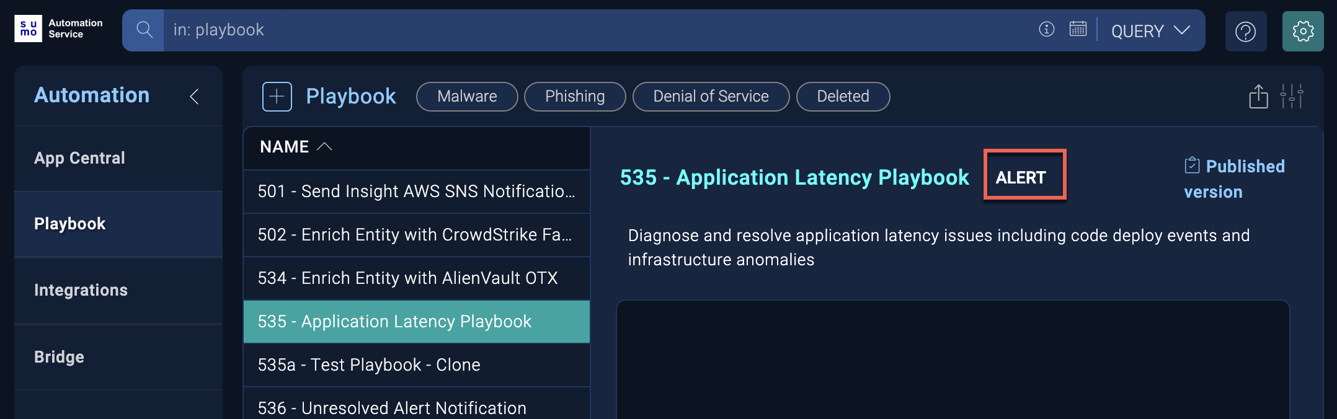
Task: Toggle the Malware filter tag
Action: (x=467, y=97)
